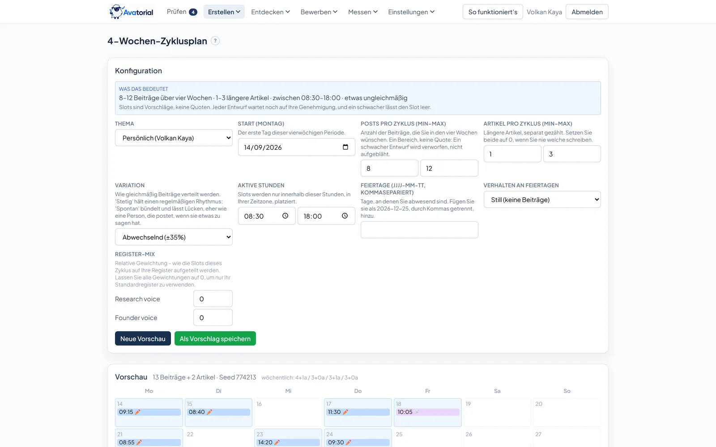
Task: Click the Volkan Kaya user name
Action: (544, 12)
